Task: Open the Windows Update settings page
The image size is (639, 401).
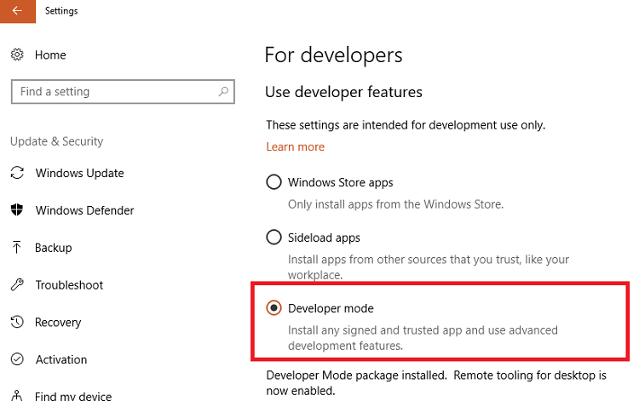Action: pyautogui.click(x=79, y=173)
